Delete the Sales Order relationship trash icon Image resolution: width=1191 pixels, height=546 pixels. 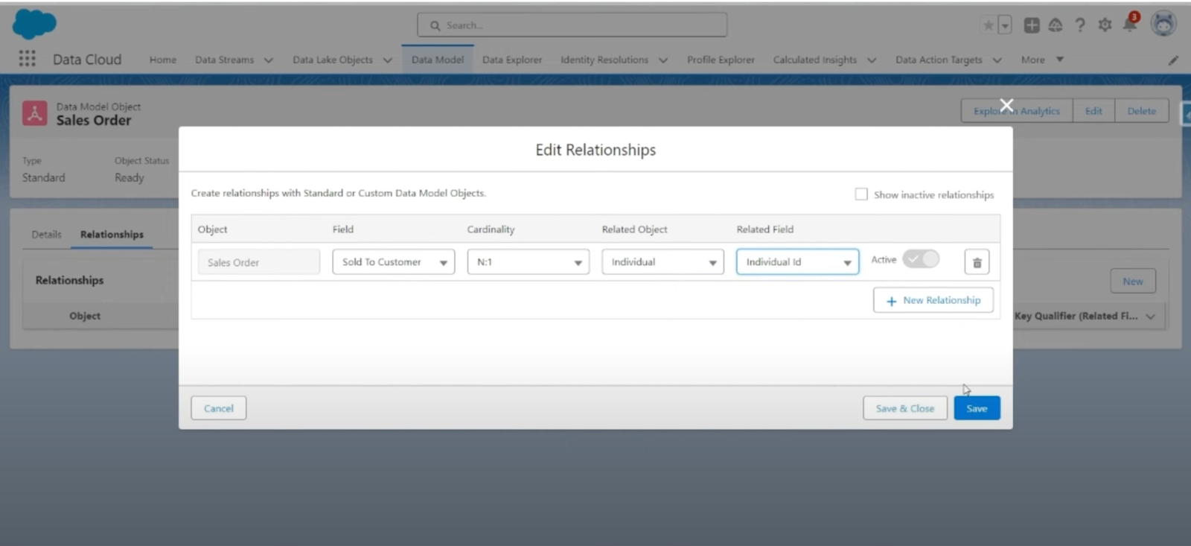pos(977,262)
